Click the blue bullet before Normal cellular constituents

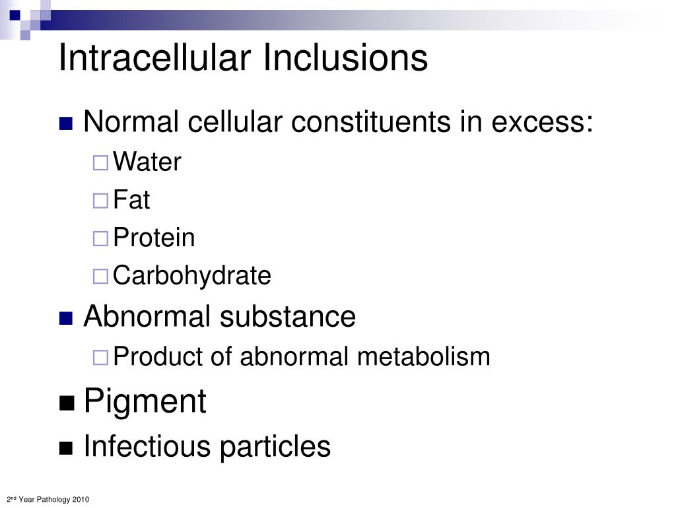point(66,123)
